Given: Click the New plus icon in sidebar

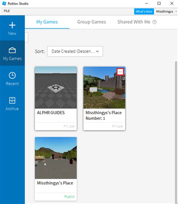Looking at the screenshot, I should [12, 25].
